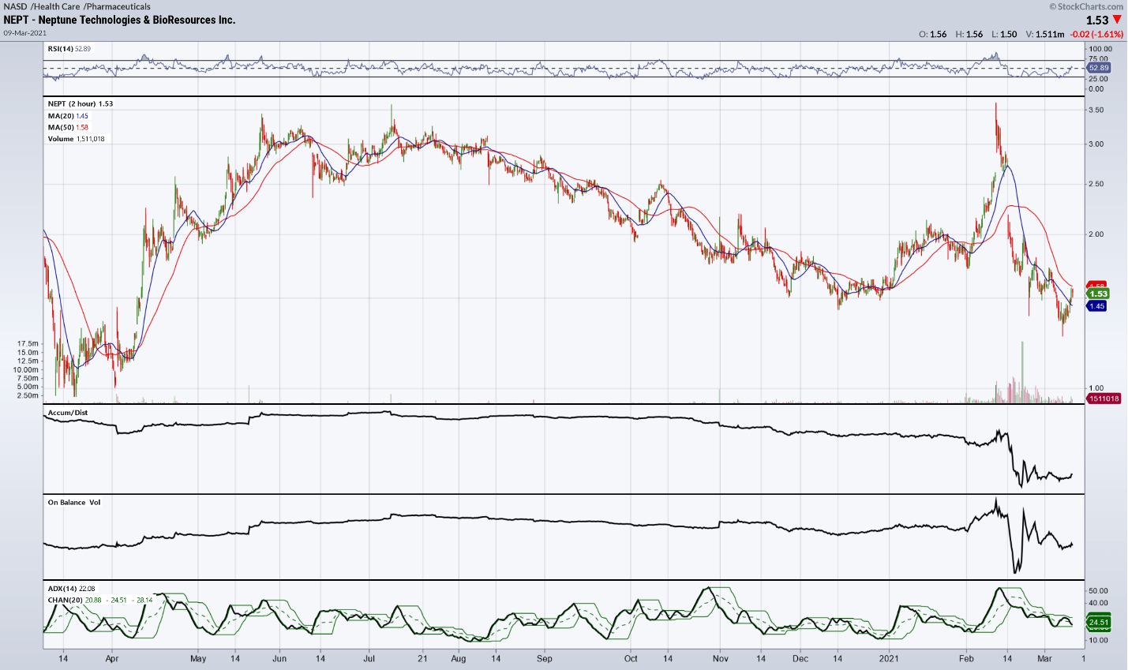Click the 'MA(20) 1.45' legend entry
The width and height of the screenshot is (1128, 670).
coord(68,116)
